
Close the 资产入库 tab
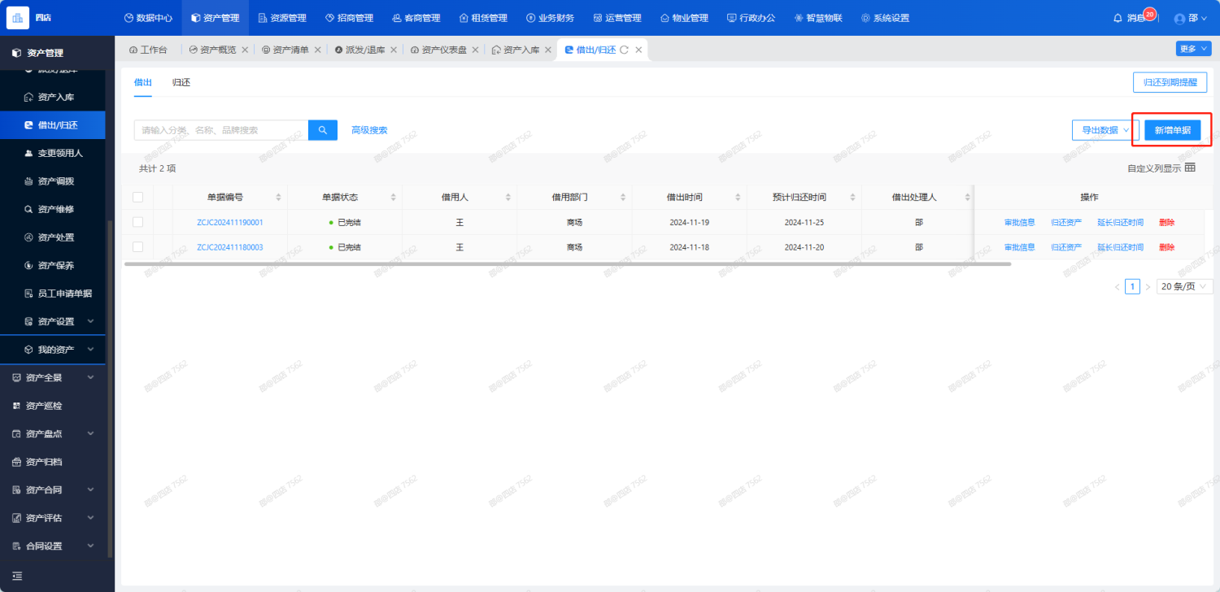[x=547, y=50]
